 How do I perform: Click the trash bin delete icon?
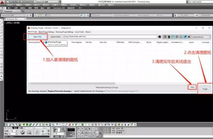pos(169,37)
